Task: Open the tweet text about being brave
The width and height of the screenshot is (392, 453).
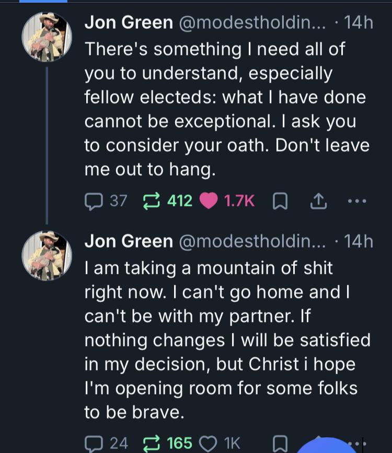Action: (x=225, y=340)
